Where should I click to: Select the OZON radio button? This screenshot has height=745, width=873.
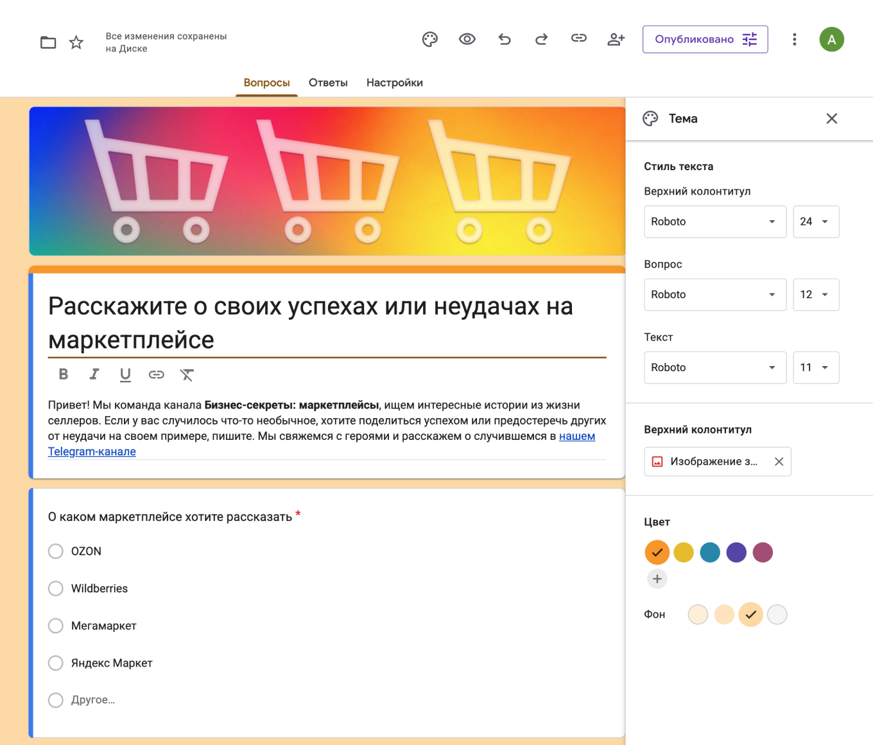tap(55, 551)
